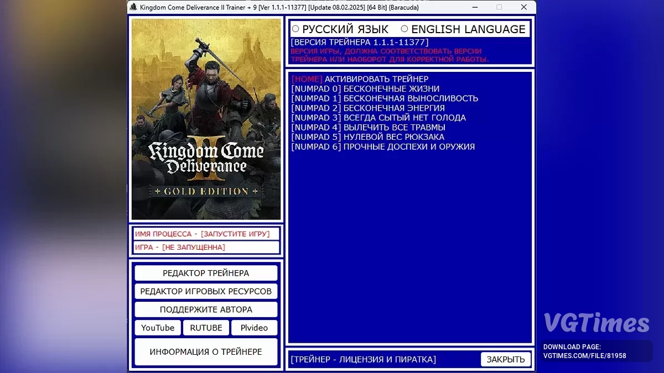Open the RUTUBE channel link

[206, 328]
